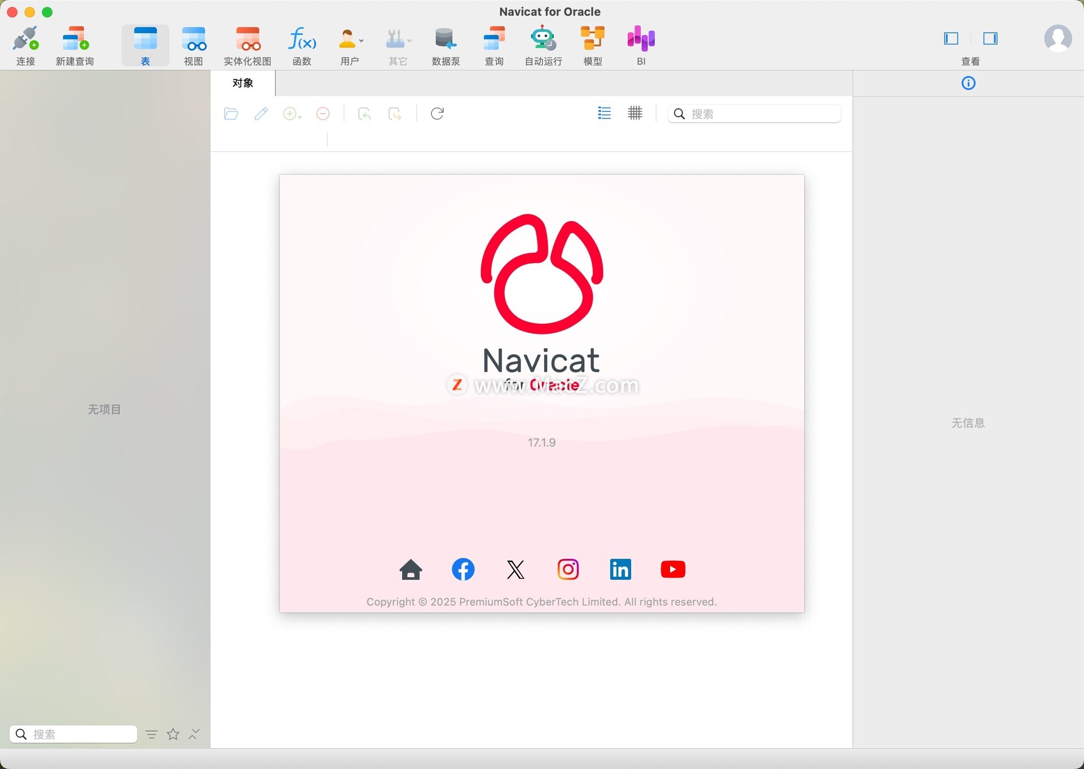The height and width of the screenshot is (769, 1084).
Task: Open the LinkedIn link
Action: 620,569
